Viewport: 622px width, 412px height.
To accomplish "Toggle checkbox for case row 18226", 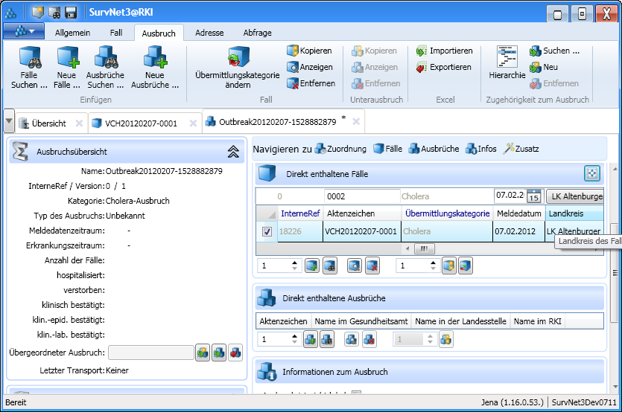I will click(267, 231).
